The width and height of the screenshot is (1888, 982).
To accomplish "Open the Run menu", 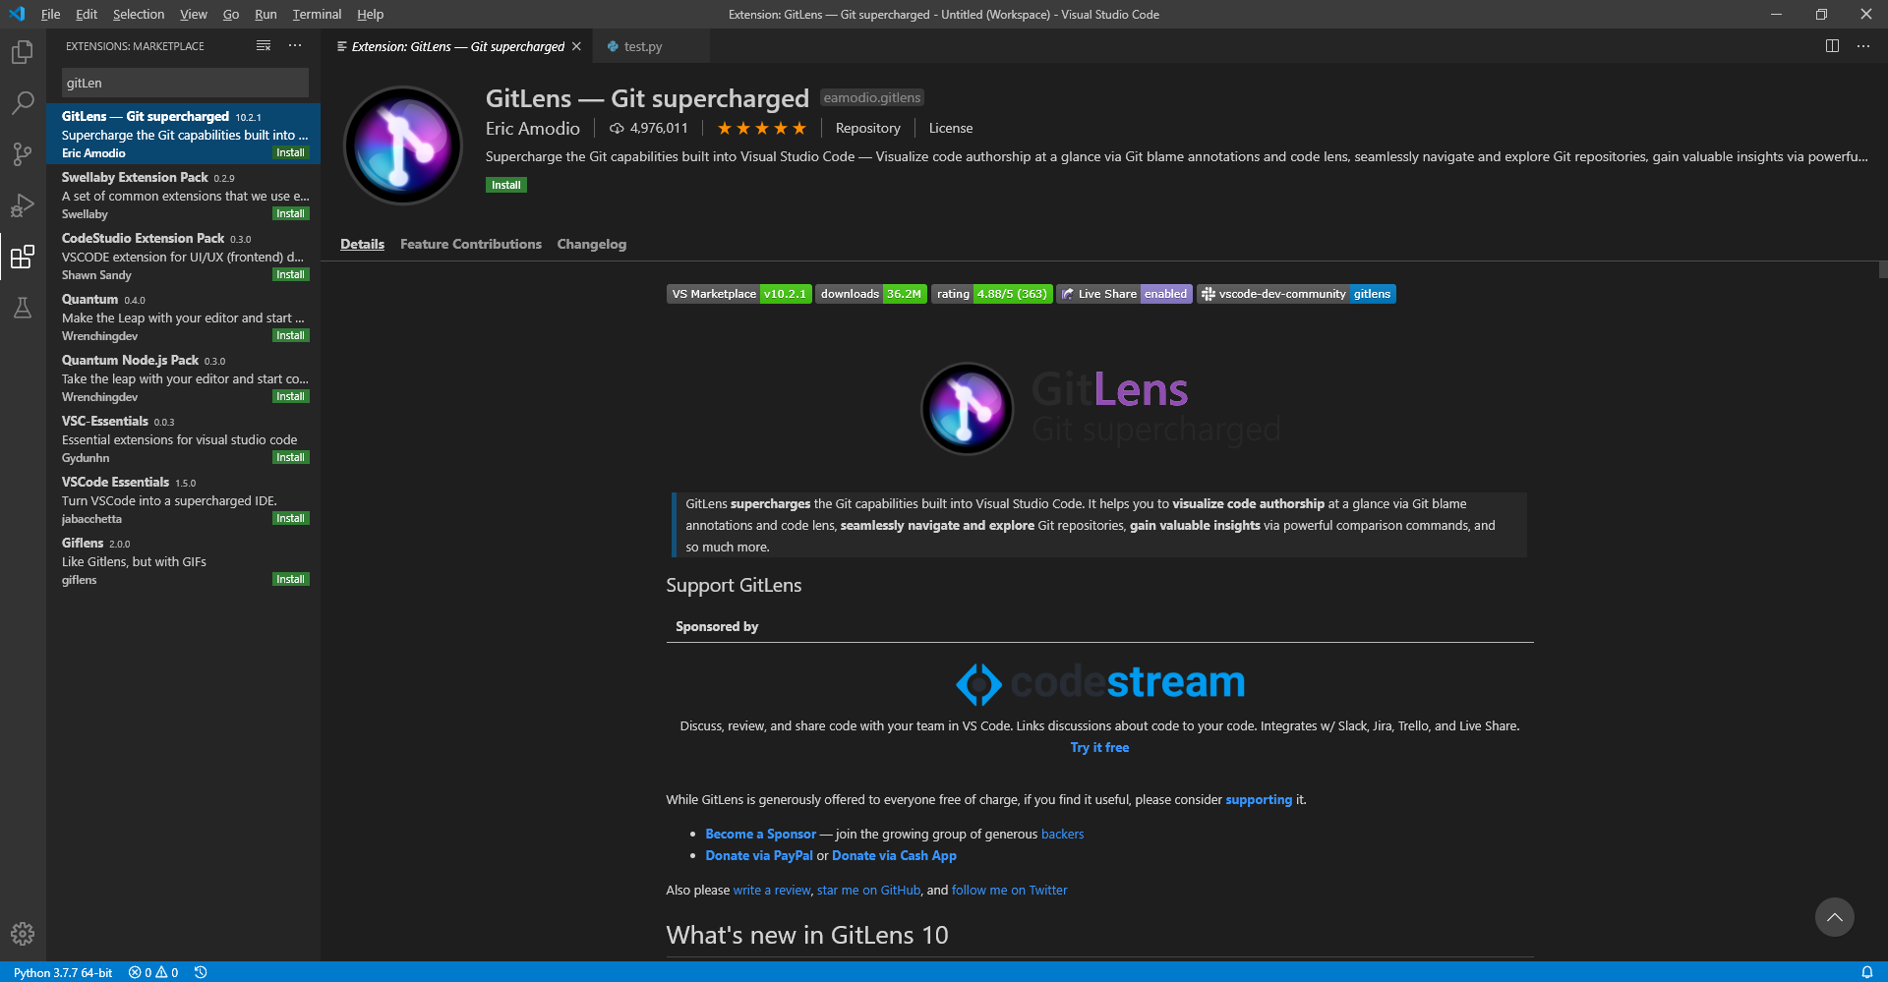I will coord(265,14).
